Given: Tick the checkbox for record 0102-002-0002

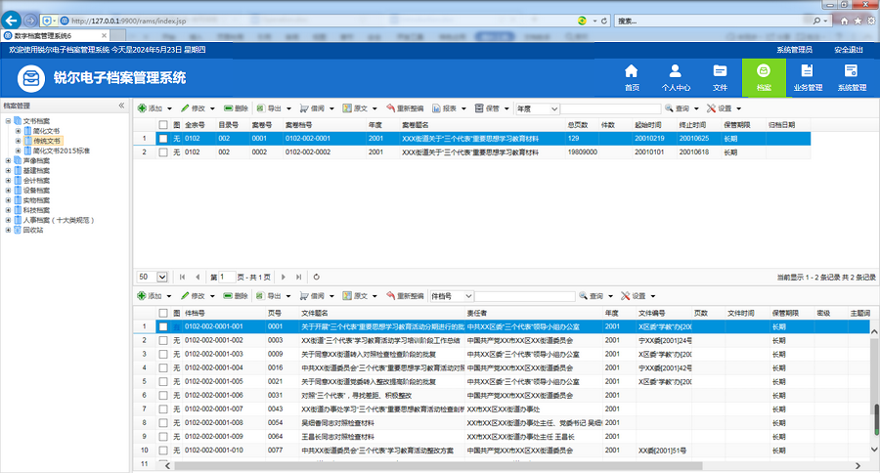Looking at the screenshot, I should (163, 152).
